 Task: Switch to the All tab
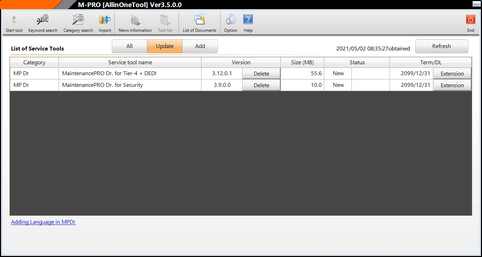pos(129,46)
